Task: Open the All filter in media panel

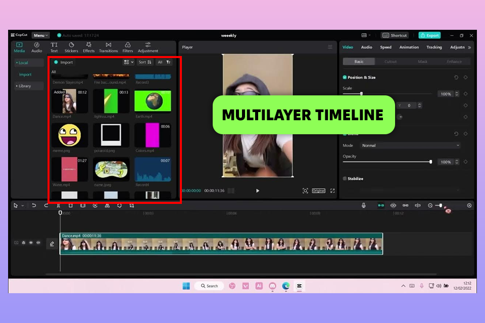Action: coord(164,62)
